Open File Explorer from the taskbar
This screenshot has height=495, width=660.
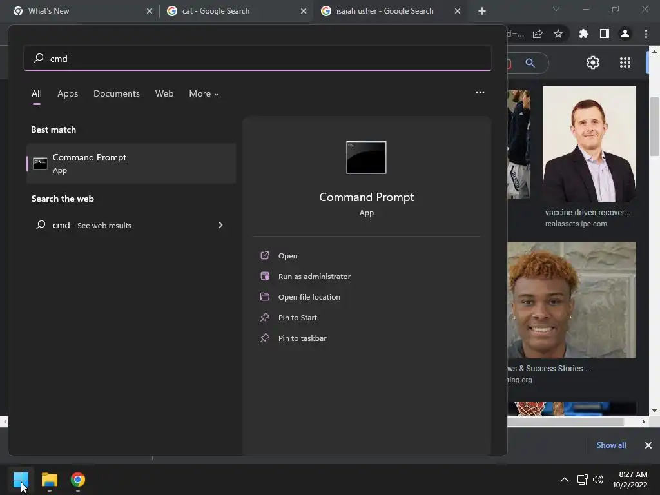click(49, 480)
